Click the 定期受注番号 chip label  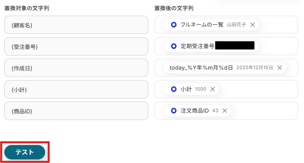197,46
